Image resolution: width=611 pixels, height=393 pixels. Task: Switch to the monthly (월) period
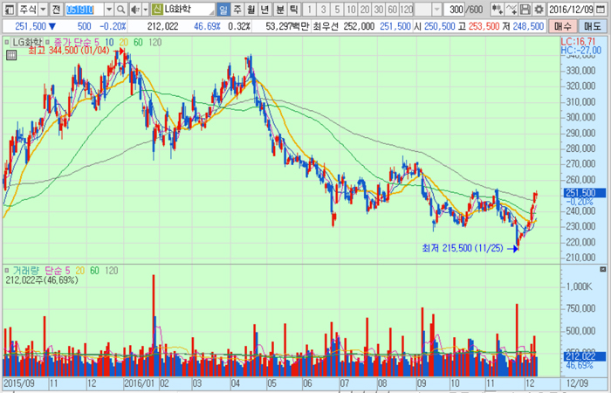(x=251, y=9)
